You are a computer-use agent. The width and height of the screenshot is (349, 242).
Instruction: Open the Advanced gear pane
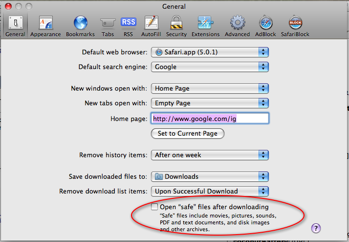click(237, 26)
